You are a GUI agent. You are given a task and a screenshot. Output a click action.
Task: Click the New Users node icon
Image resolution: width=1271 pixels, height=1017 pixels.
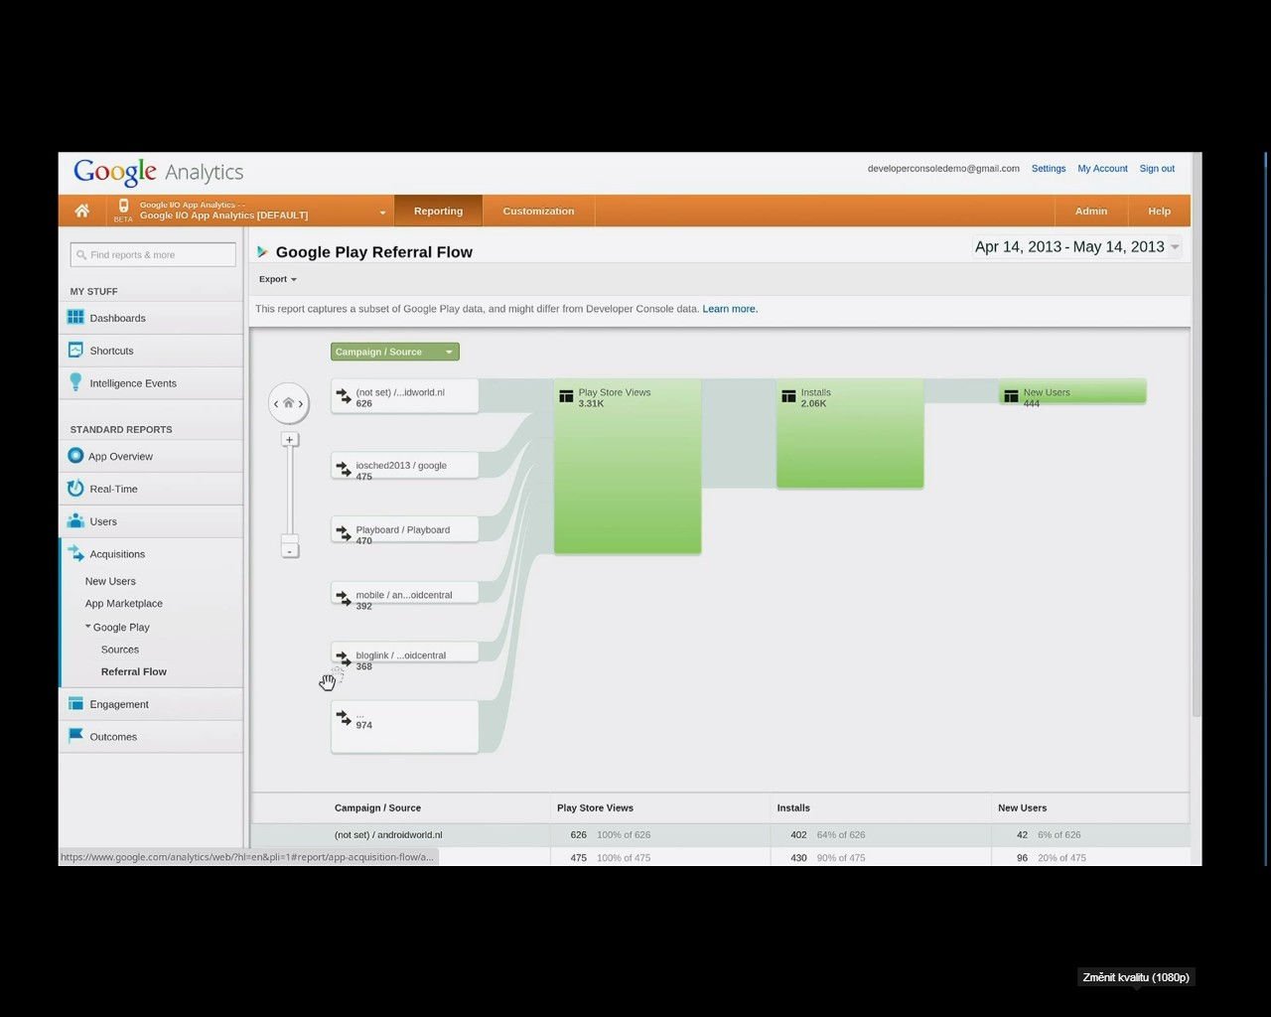pyautogui.click(x=1011, y=396)
